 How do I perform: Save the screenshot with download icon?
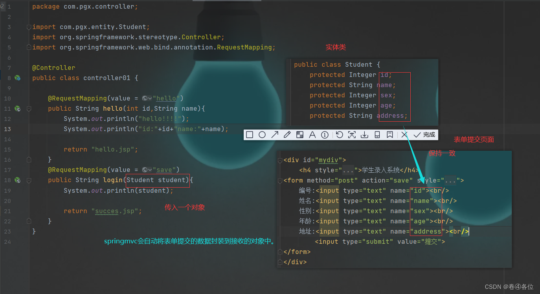[365, 135]
